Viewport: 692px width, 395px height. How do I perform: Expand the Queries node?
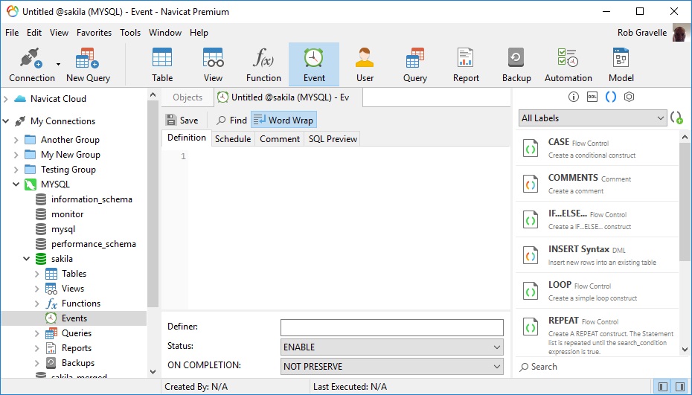coord(37,333)
